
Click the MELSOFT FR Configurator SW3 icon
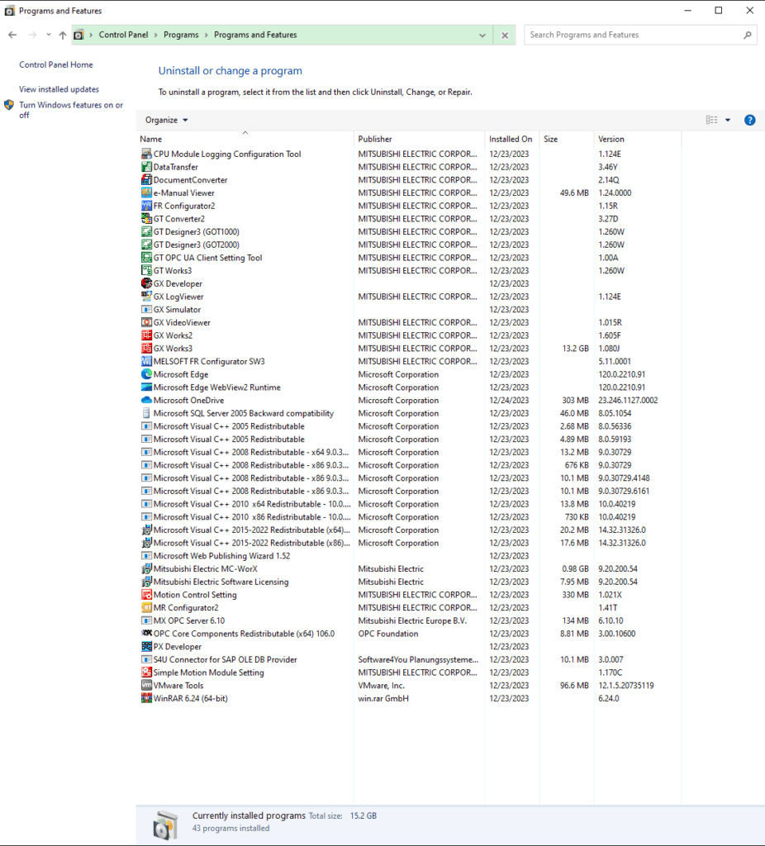click(146, 361)
